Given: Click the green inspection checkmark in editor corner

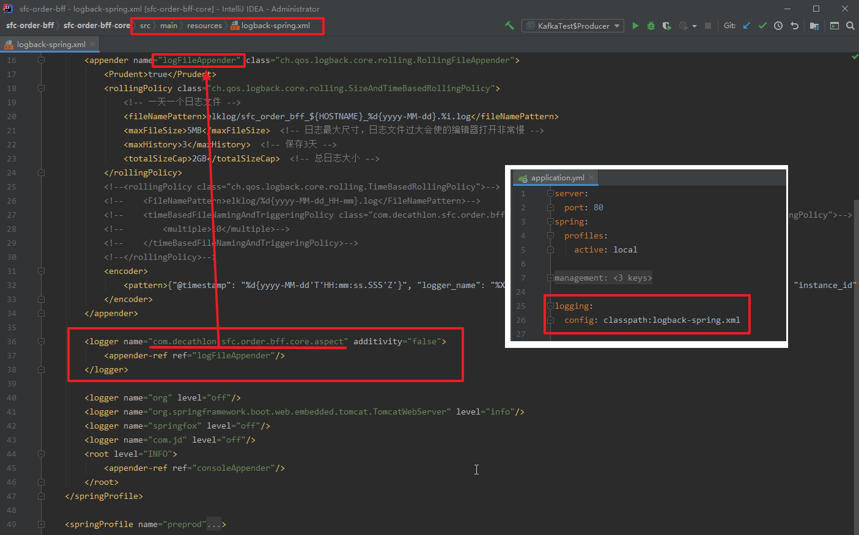Looking at the screenshot, I should click(x=855, y=57).
